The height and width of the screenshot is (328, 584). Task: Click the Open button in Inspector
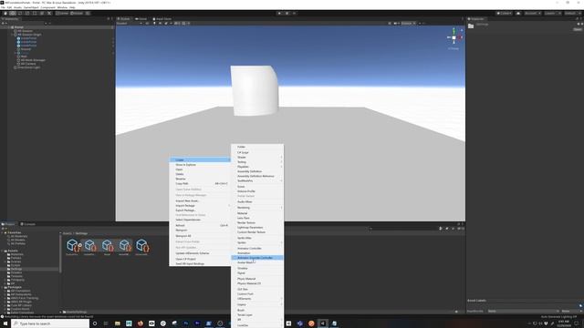pyautogui.click(x=578, y=29)
